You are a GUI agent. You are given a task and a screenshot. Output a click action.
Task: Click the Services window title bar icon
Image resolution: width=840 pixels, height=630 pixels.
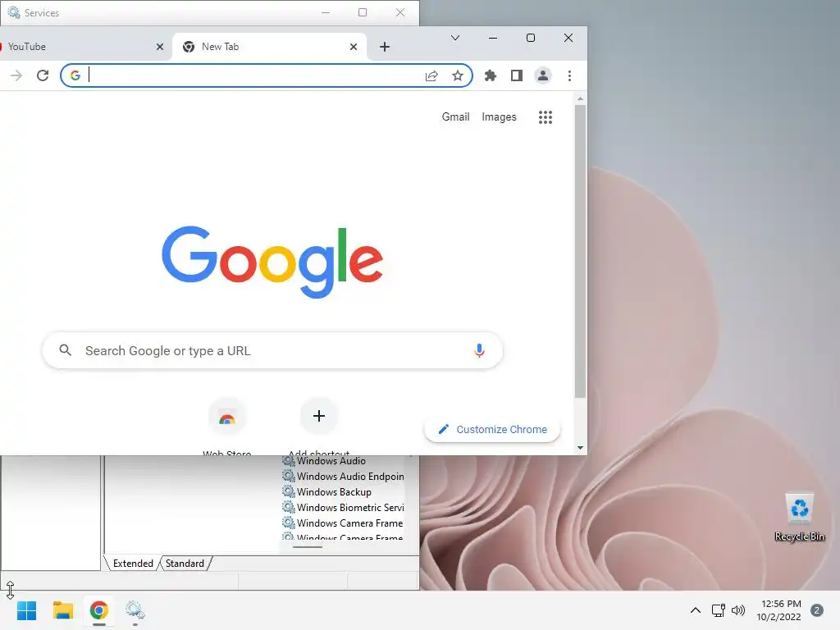tap(14, 12)
